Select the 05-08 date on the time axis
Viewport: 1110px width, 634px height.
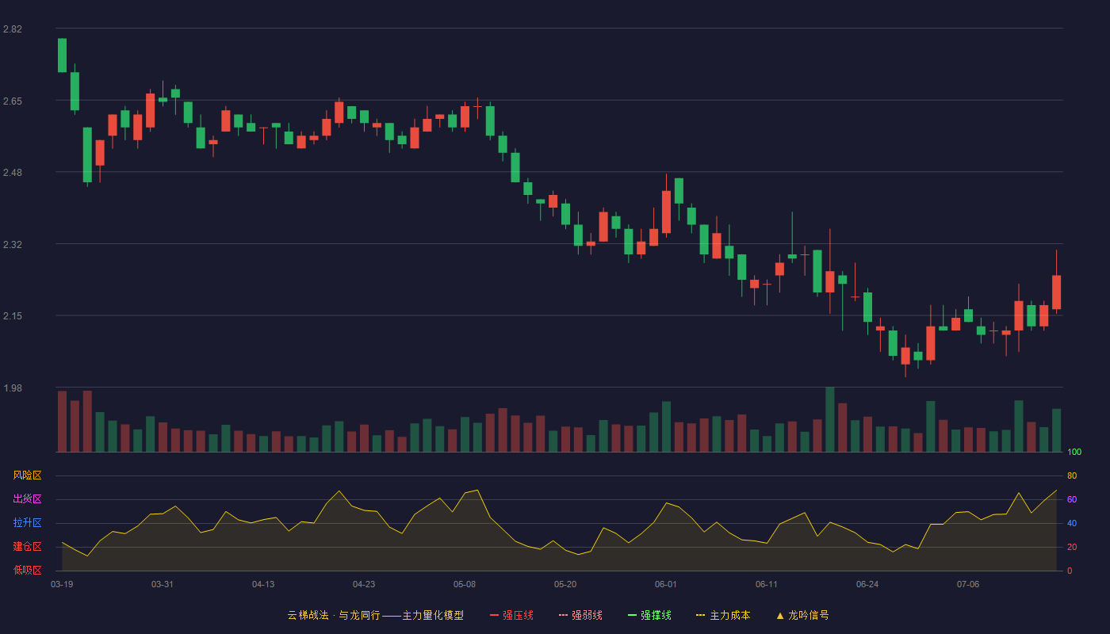click(465, 584)
